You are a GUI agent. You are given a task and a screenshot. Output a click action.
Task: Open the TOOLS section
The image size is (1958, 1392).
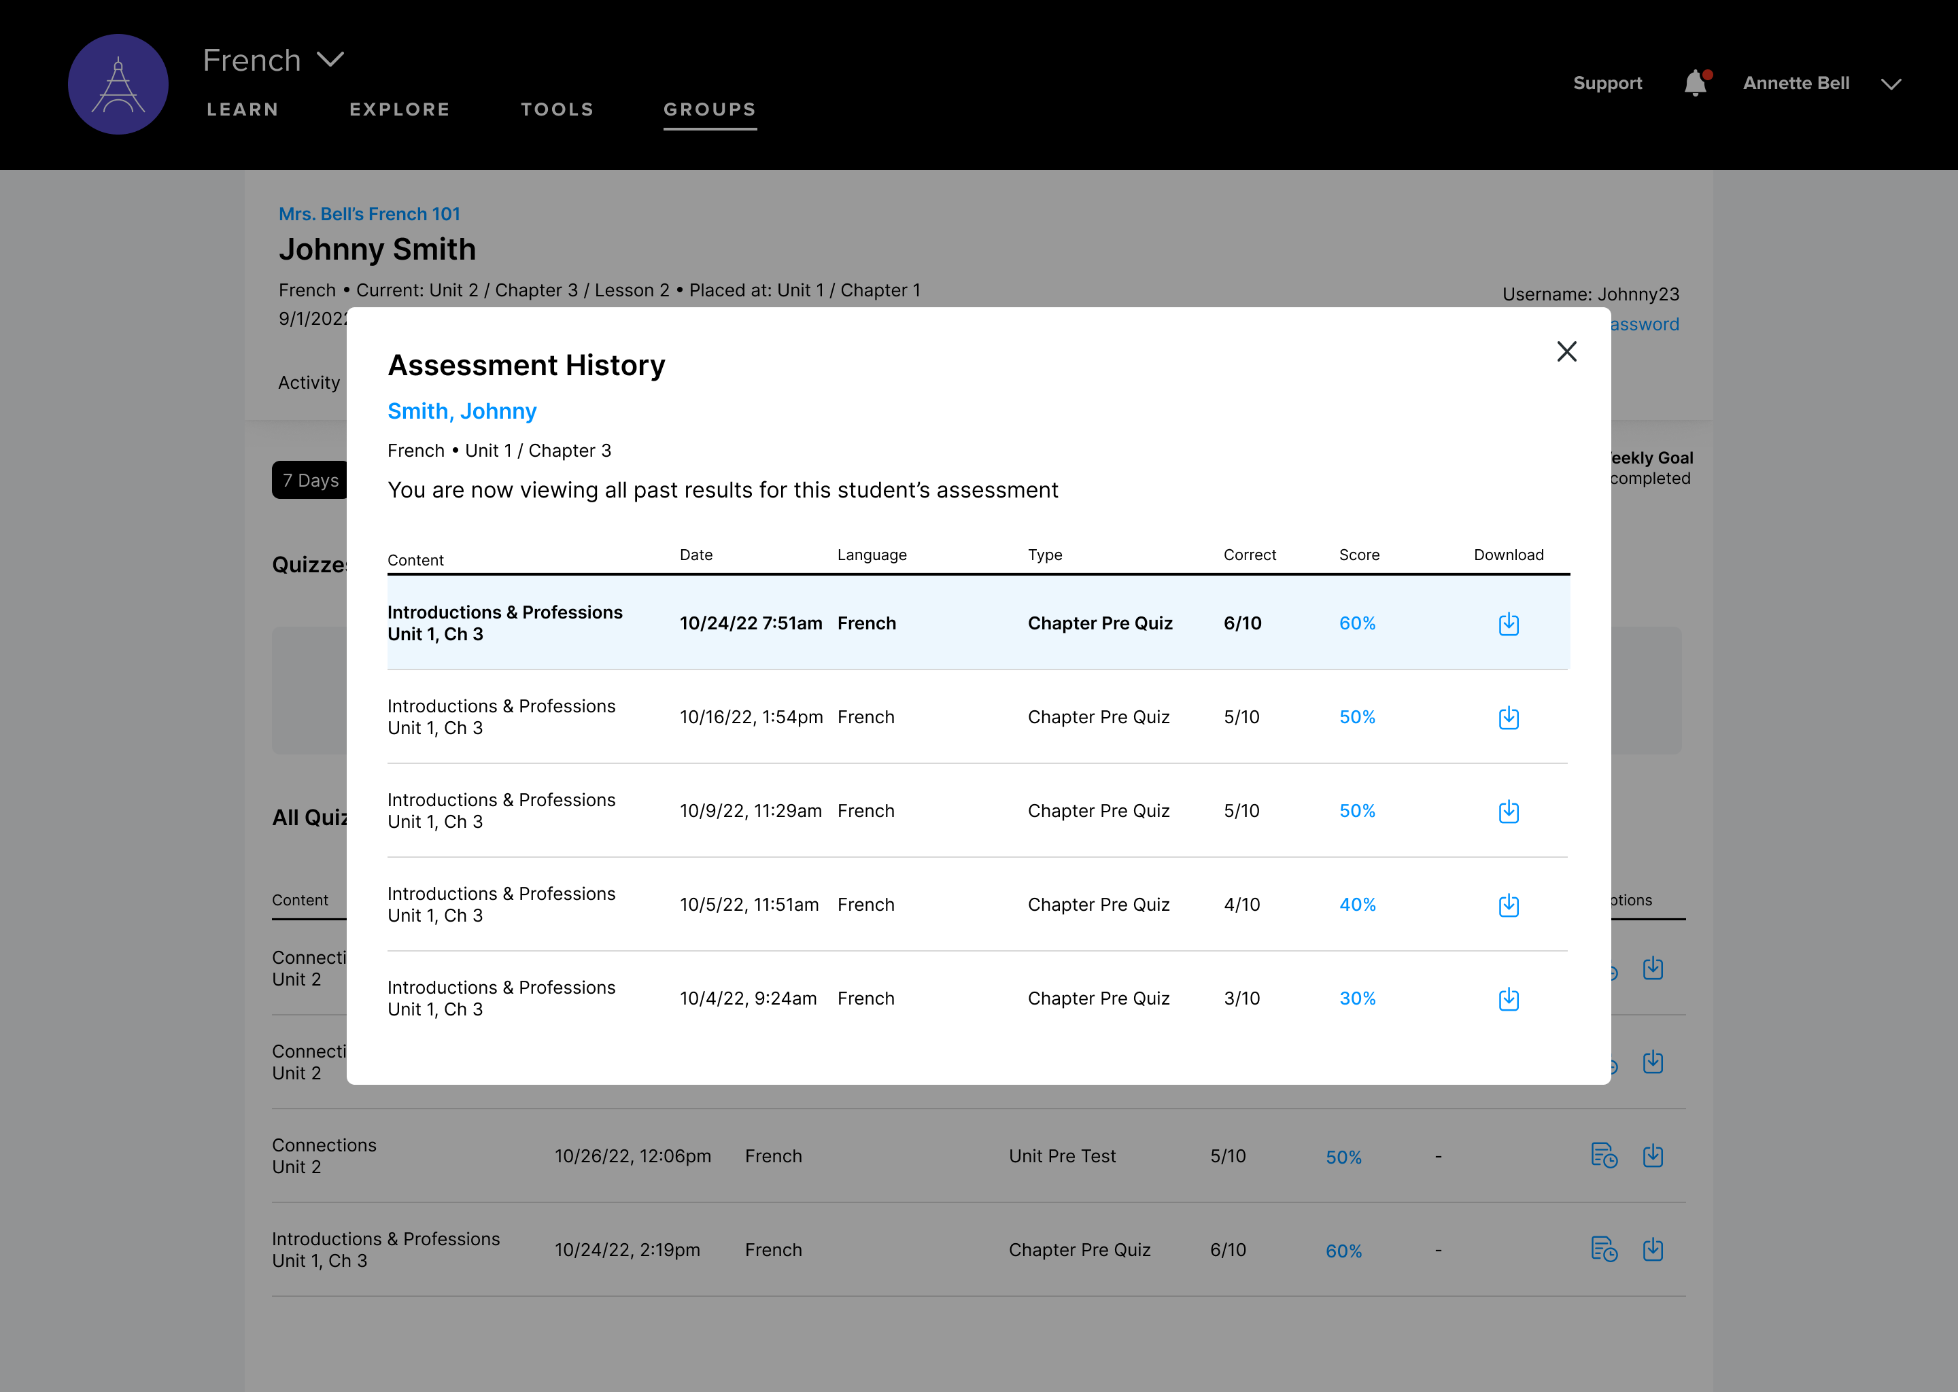tap(557, 109)
